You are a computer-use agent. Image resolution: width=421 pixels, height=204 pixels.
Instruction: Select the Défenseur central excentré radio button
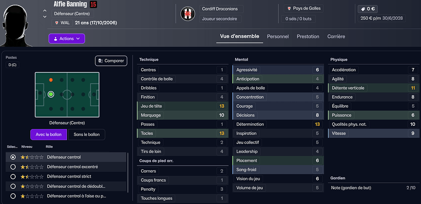pyautogui.click(x=13, y=167)
